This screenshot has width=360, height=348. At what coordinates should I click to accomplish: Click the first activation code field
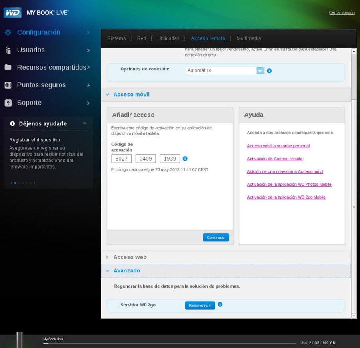click(121, 159)
